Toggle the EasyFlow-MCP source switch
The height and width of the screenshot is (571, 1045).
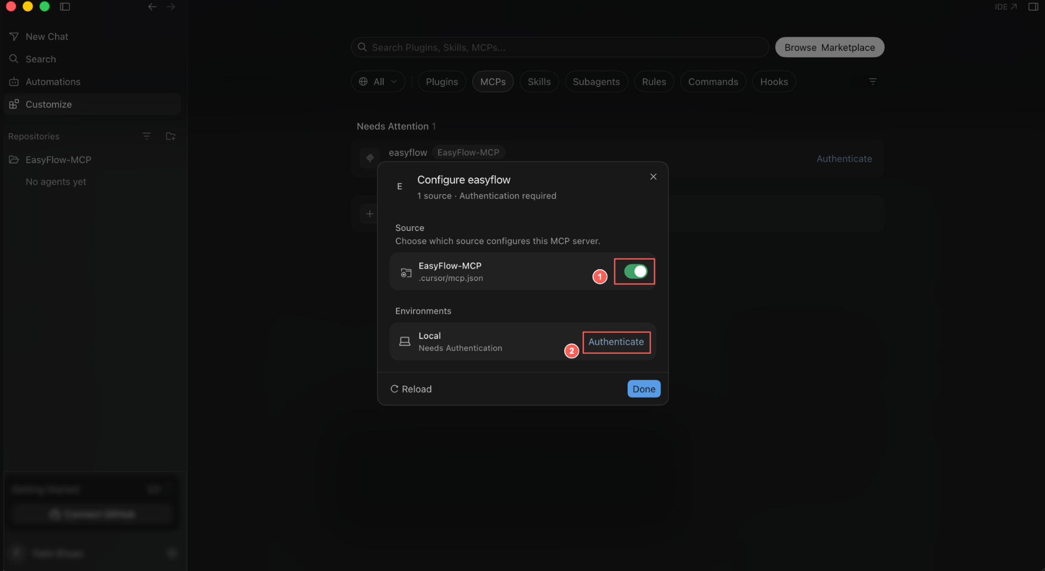[x=635, y=272]
